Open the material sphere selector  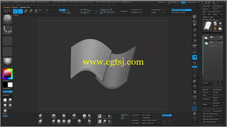(8, 62)
